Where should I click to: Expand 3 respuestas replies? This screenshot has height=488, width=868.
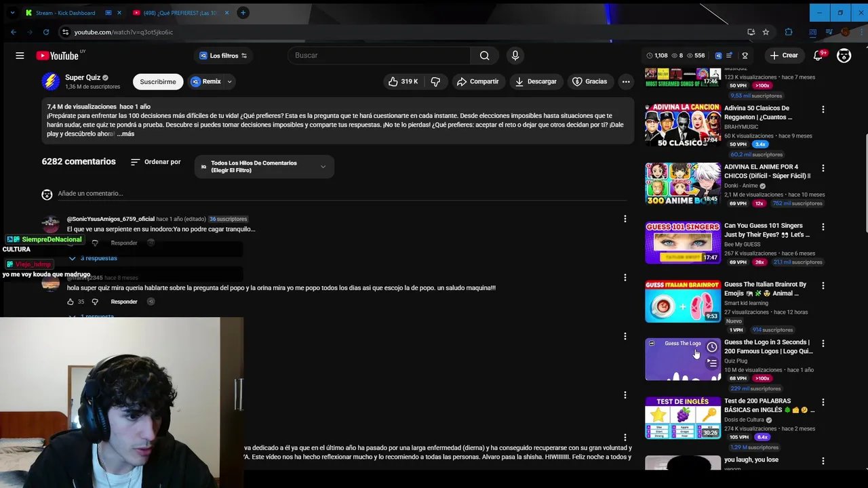pos(93,258)
